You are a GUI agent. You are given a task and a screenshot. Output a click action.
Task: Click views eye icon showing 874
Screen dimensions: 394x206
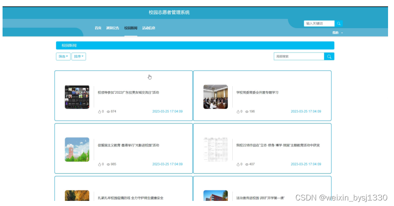point(108,112)
